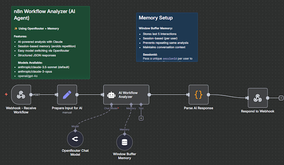Click the 'Respond to Webhook' label
Viewport: 284px width, 165px height.
[258, 111]
